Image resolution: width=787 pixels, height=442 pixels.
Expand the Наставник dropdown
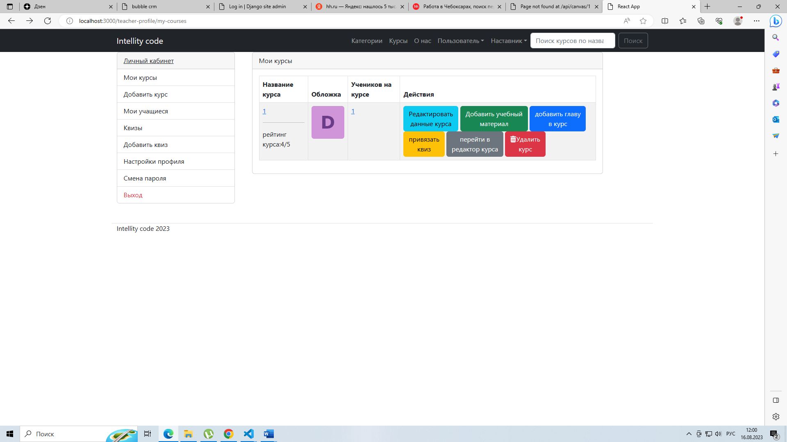pyautogui.click(x=508, y=41)
